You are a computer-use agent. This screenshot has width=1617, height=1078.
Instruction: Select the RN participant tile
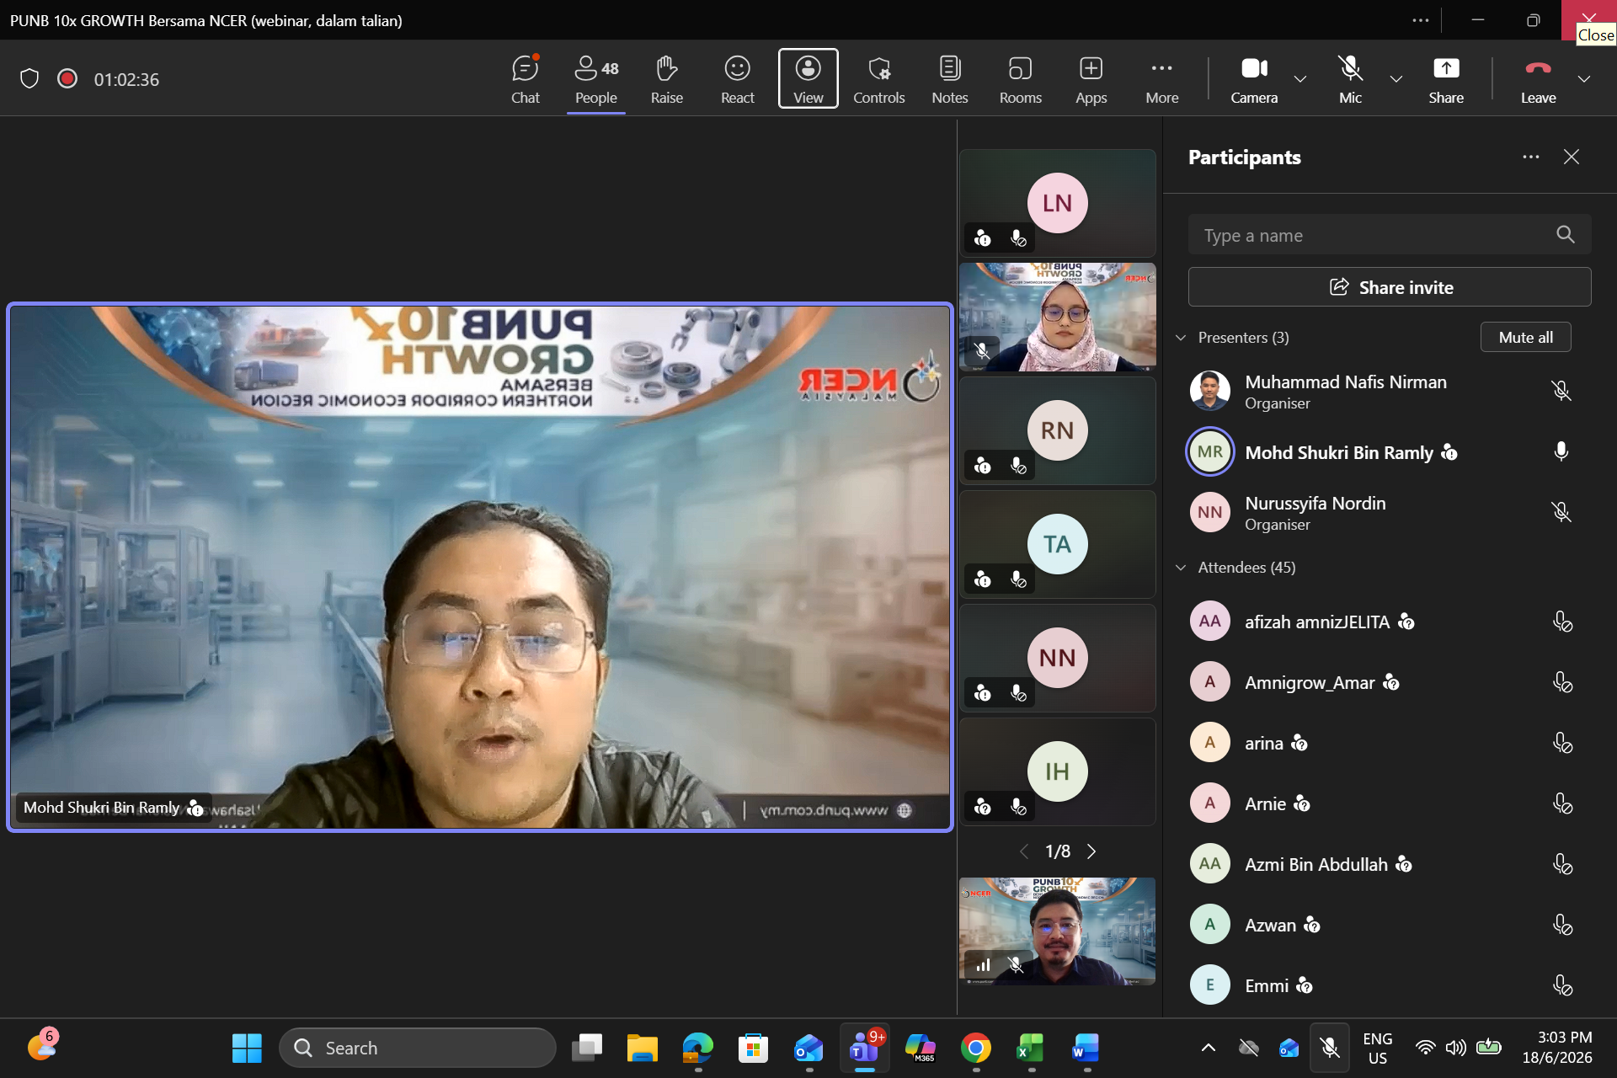point(1057,430)
